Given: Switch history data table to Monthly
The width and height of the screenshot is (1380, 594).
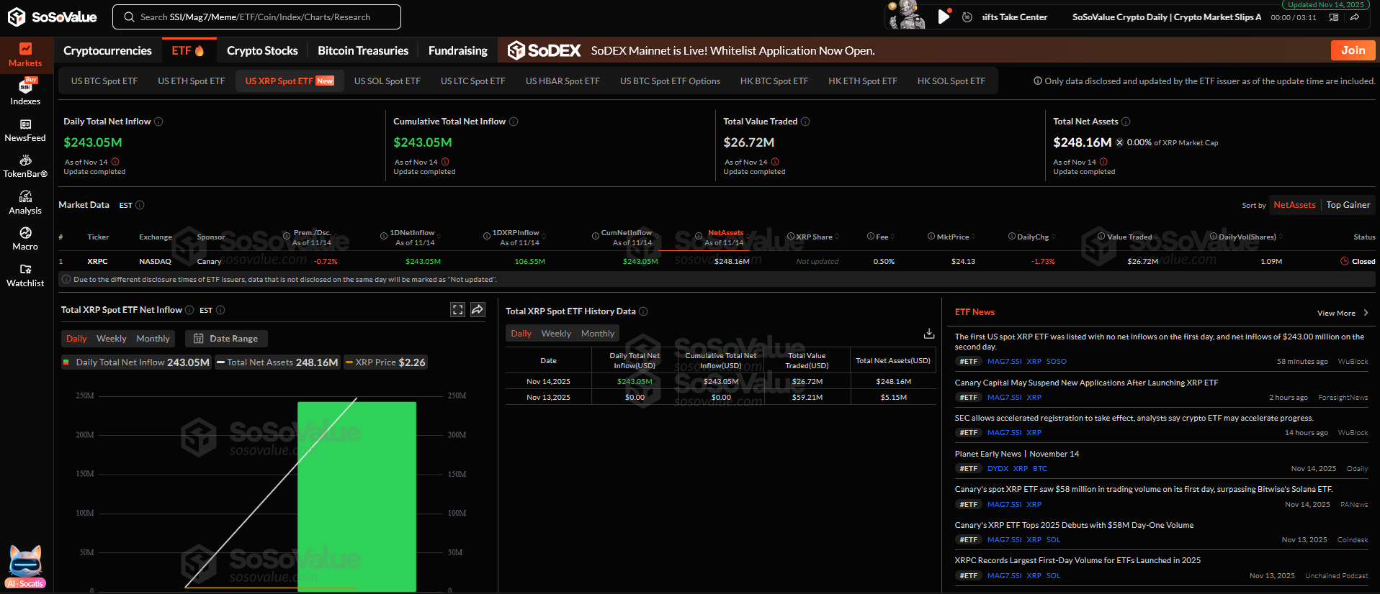Looking at the screenshot, I should [598, 334].
